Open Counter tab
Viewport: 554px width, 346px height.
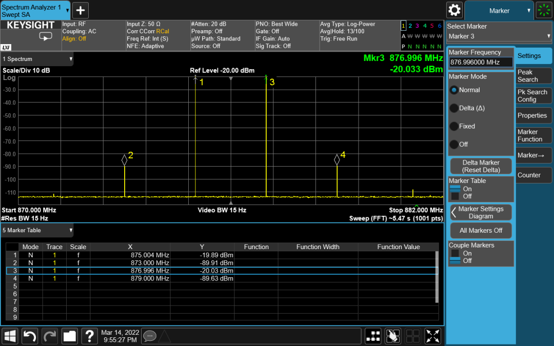(533, 175)
